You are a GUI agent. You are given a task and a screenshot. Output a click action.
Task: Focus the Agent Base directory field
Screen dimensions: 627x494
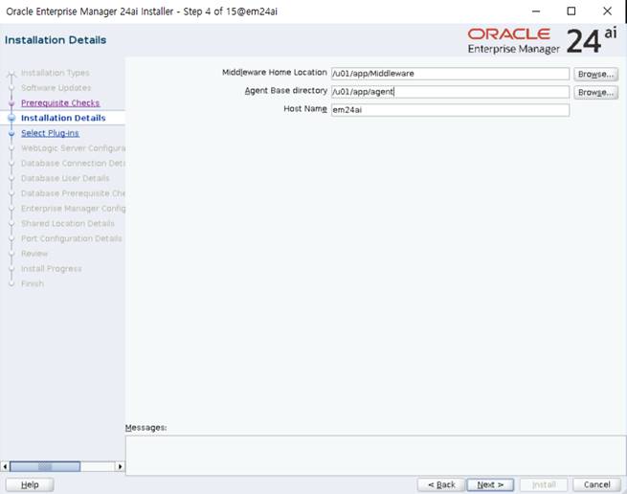450,92
